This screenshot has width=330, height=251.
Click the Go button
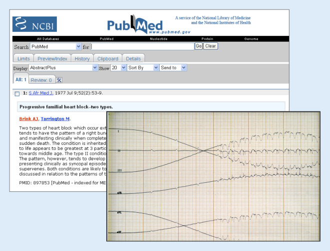coord(199,46)
